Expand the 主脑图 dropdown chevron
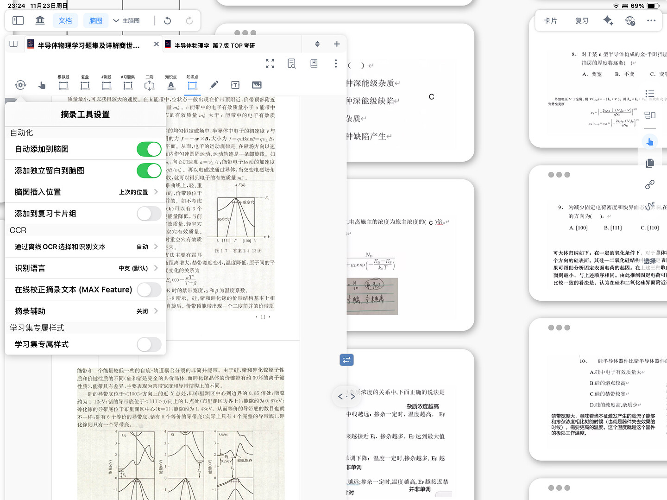The width and height of the screenshot is (667, 500). pyautogui.click(x=116, y=20)
